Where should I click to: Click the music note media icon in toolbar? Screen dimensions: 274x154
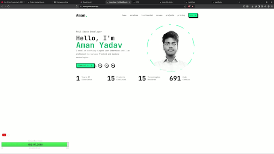click(255, 6)
